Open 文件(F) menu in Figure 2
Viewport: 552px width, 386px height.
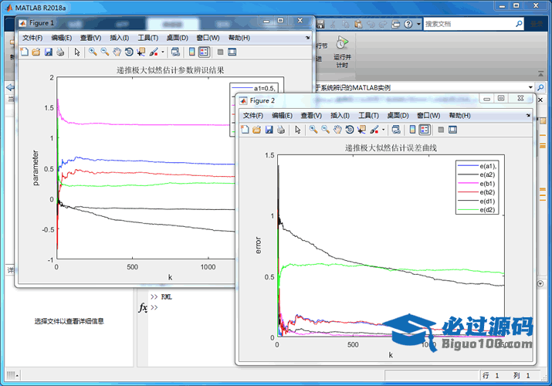pyautogui.click(x=254, y=115)
